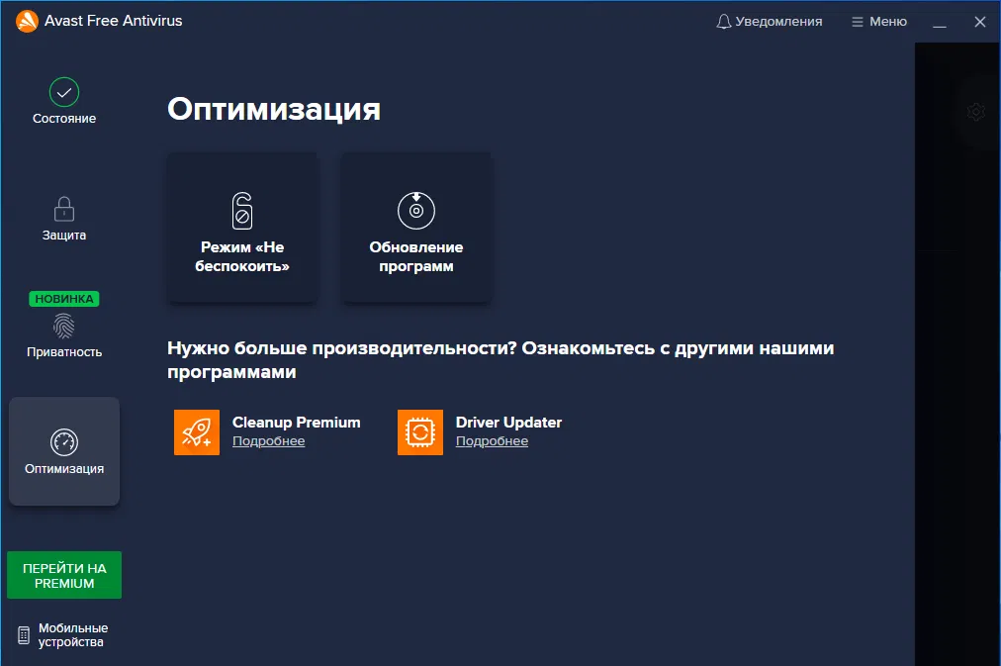This screenshot has height=666, width=1001.
Task: Click the padlock icon in the sidebar
Action: coord(64,209)
